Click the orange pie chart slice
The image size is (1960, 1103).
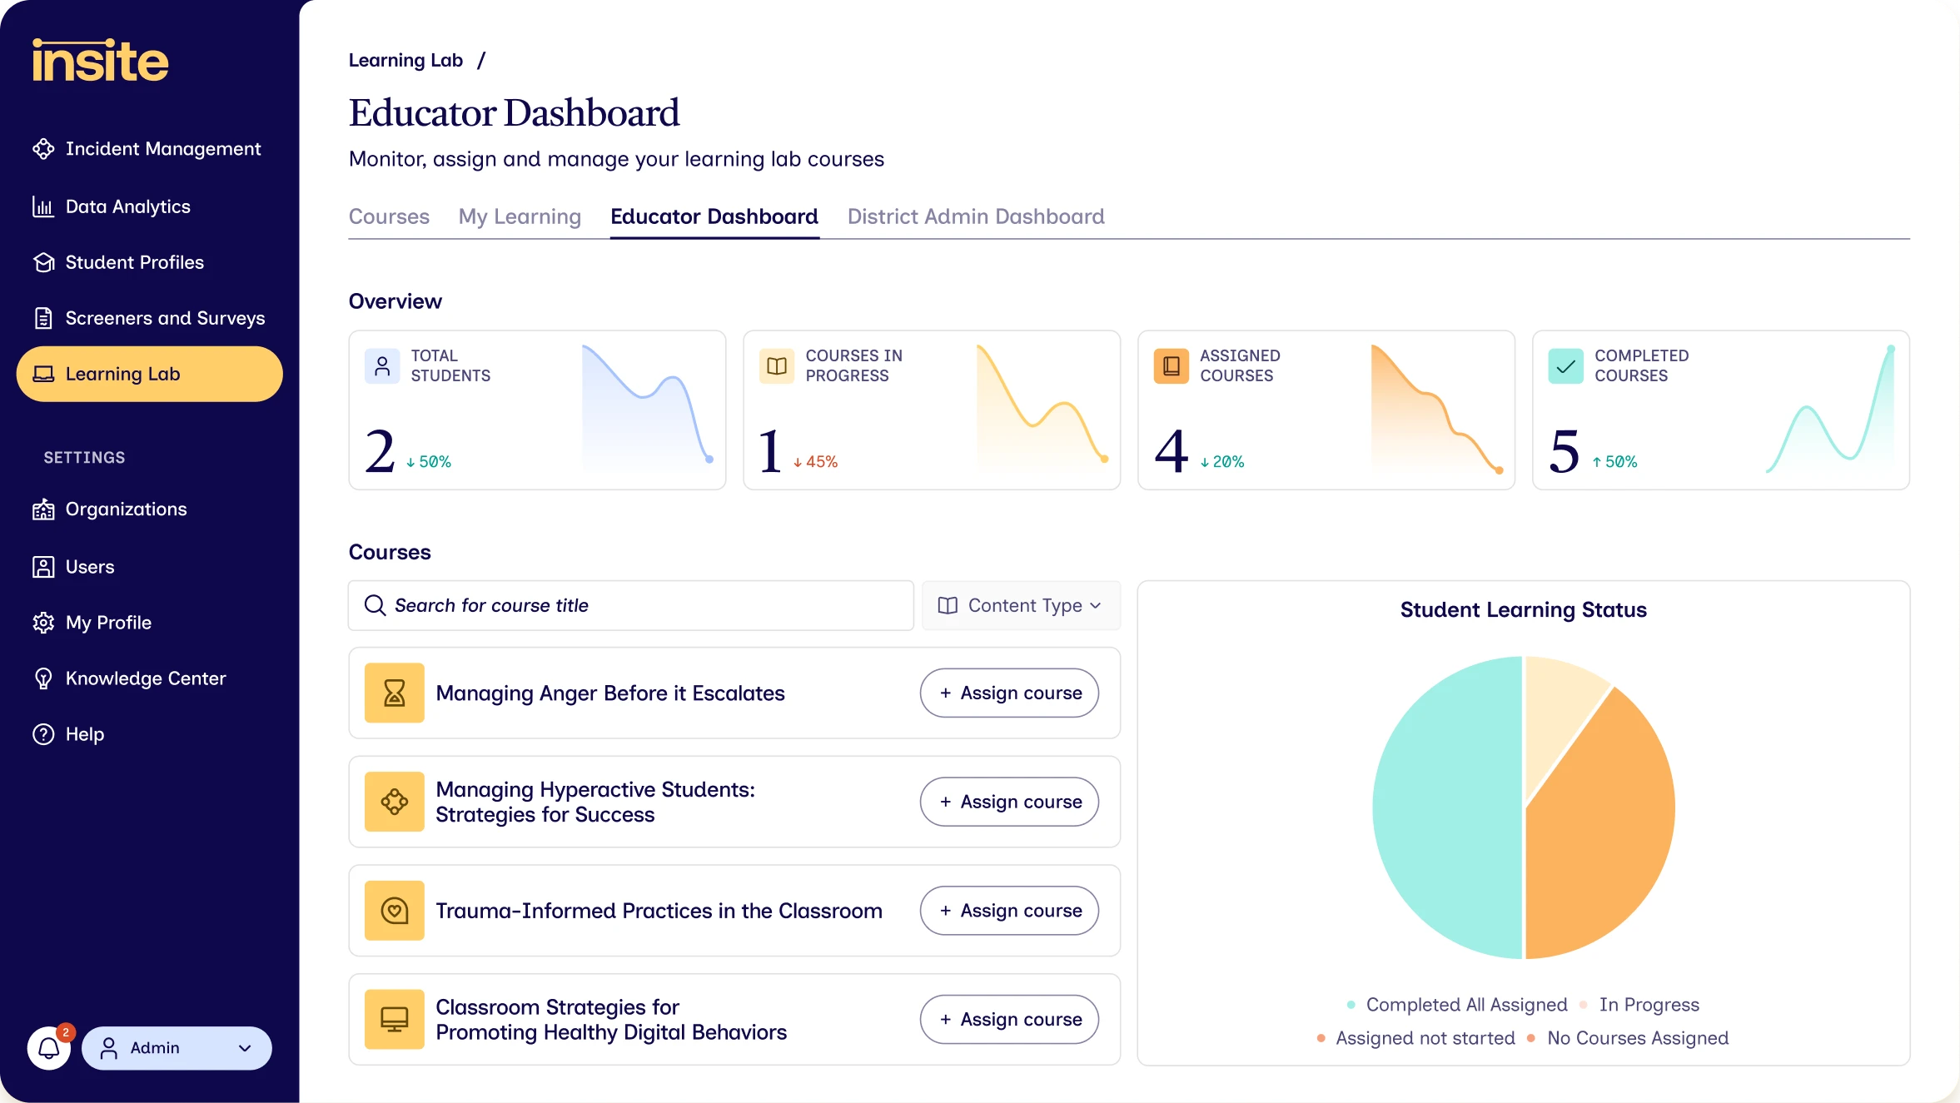[x=1607, y=832]
